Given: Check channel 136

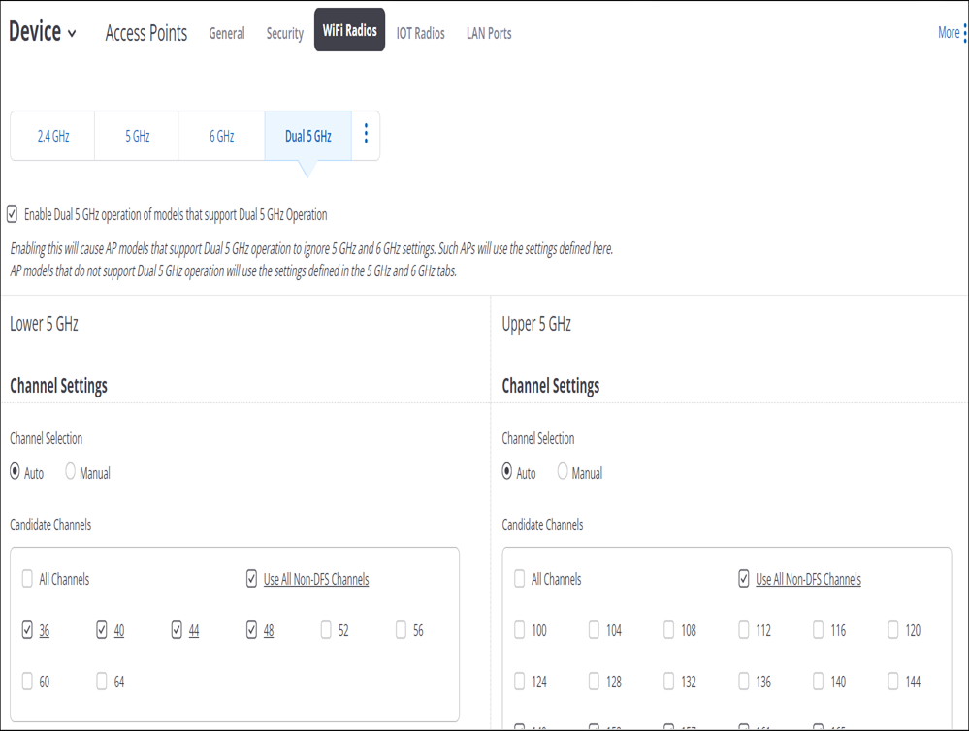Looking at the screenshot, I should [x=744, y=681].
